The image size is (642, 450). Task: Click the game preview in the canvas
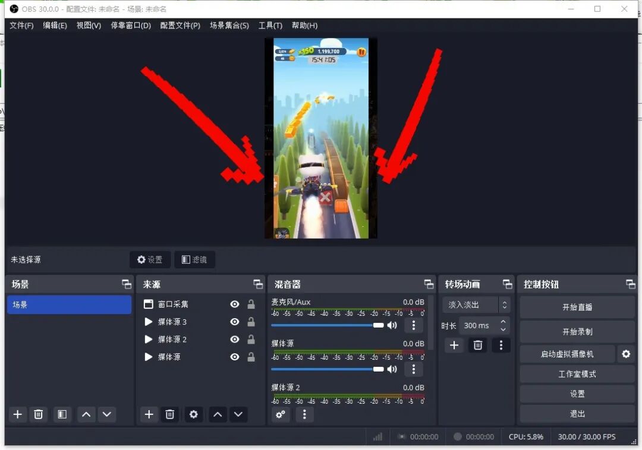click(321, 138)
